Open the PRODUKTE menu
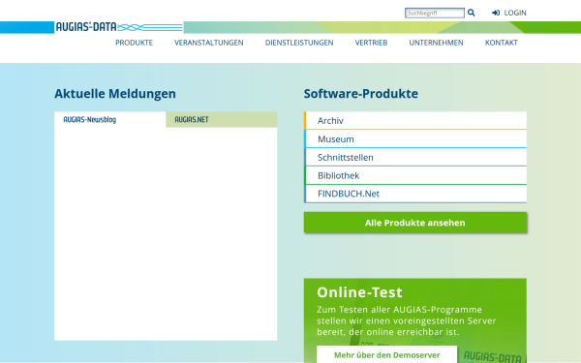Image resolution: width=581 pixels, height=363 pixels. point(135,43)
